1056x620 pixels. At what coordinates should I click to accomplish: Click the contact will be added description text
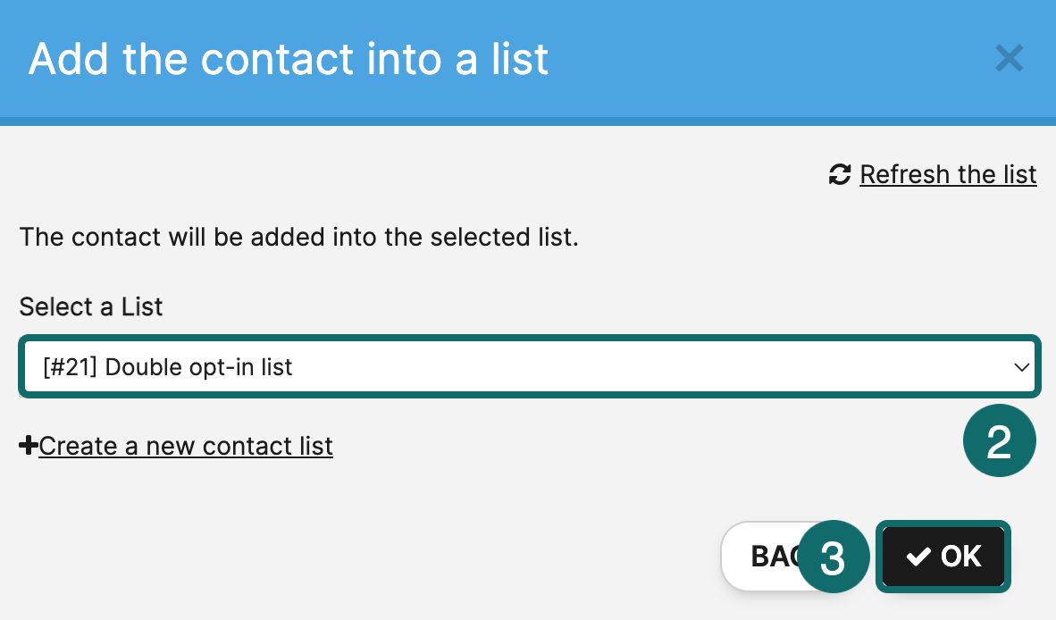[x=299, y=238]
